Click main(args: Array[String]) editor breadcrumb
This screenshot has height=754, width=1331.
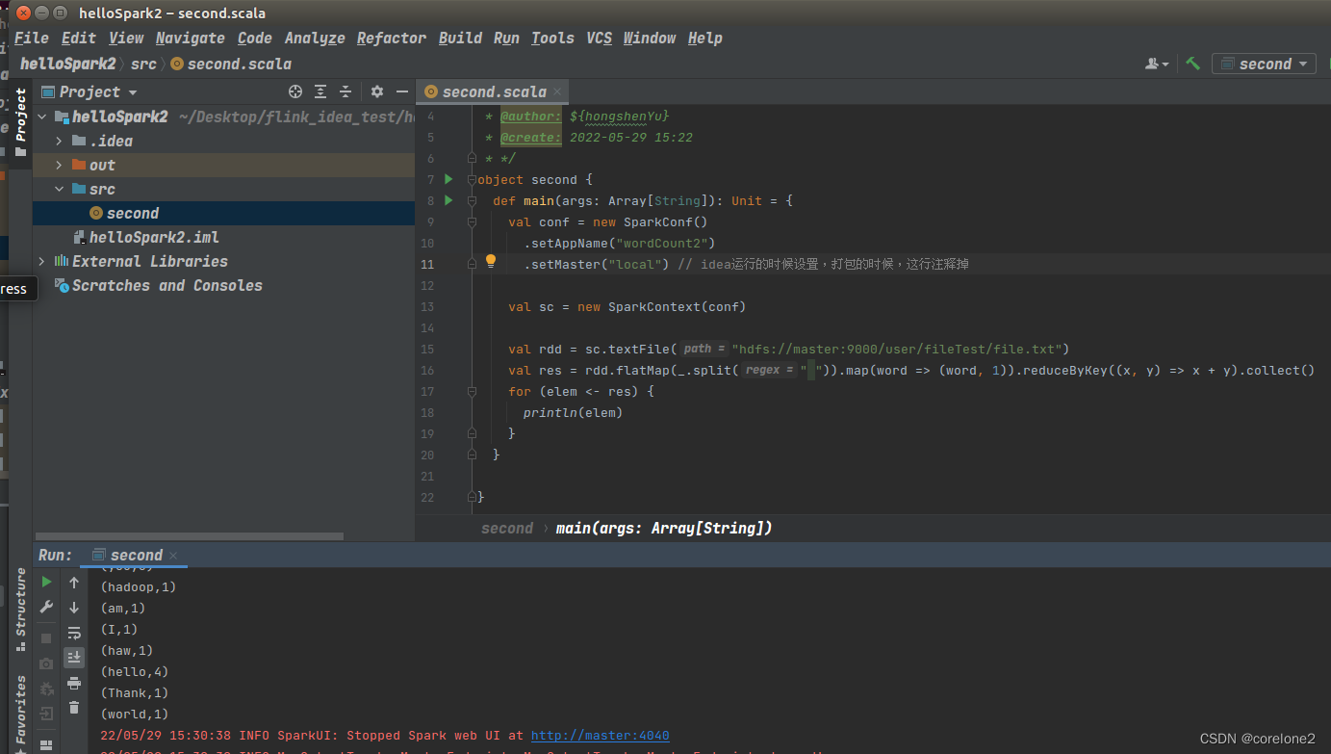click(x=664, y=528)
